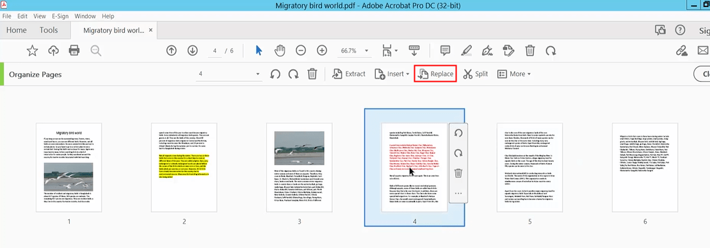Image resolution: width=710 pixels, height=248 pixels.
Task: Delete page 4 from thumbnail panel
Action: pyautogui.click(x=458, y=173)
